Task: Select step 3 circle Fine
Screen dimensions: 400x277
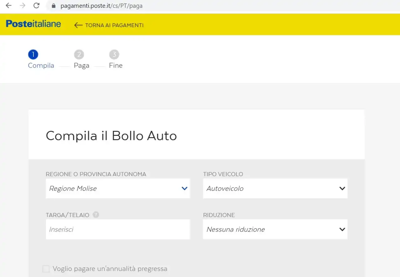Action: [x=114, y=55]
